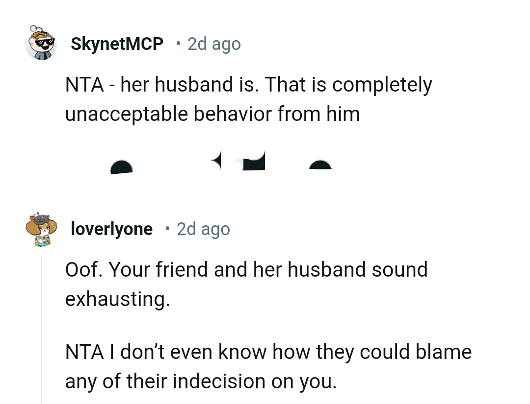Click the dot separator after SkynetMCP
530x404 pixels.
click(x=178, y=44)
